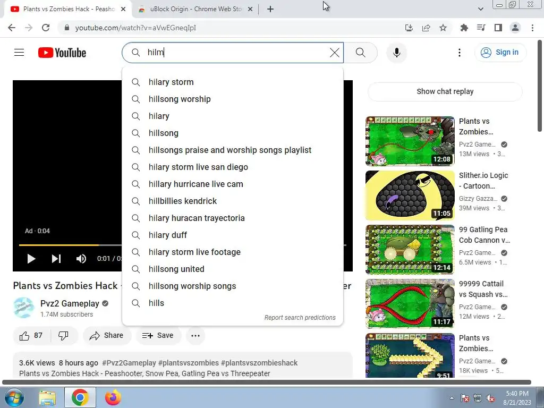This screenshot has width=544, height=408.
Task: Go to YouTube home via logo
Action: pyautogui.click(x=62, y=53)
